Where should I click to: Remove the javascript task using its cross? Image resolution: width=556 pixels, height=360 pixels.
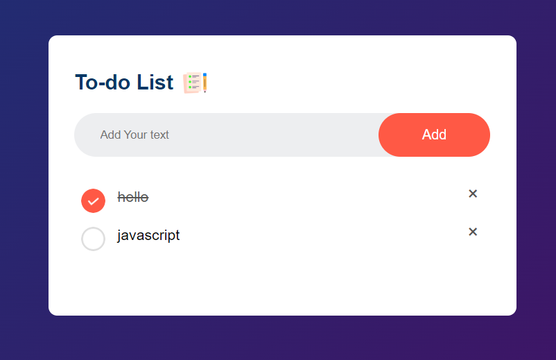click(473, 232)
